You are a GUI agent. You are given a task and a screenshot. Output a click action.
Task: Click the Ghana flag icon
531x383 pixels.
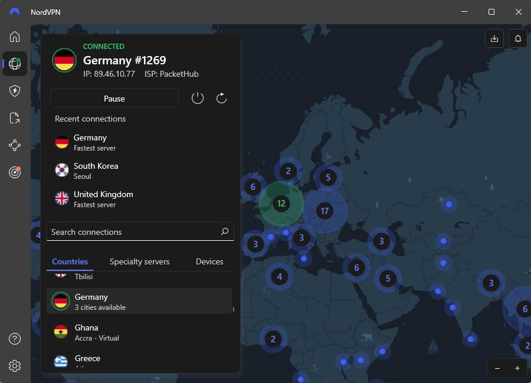[x=61, y=332]
